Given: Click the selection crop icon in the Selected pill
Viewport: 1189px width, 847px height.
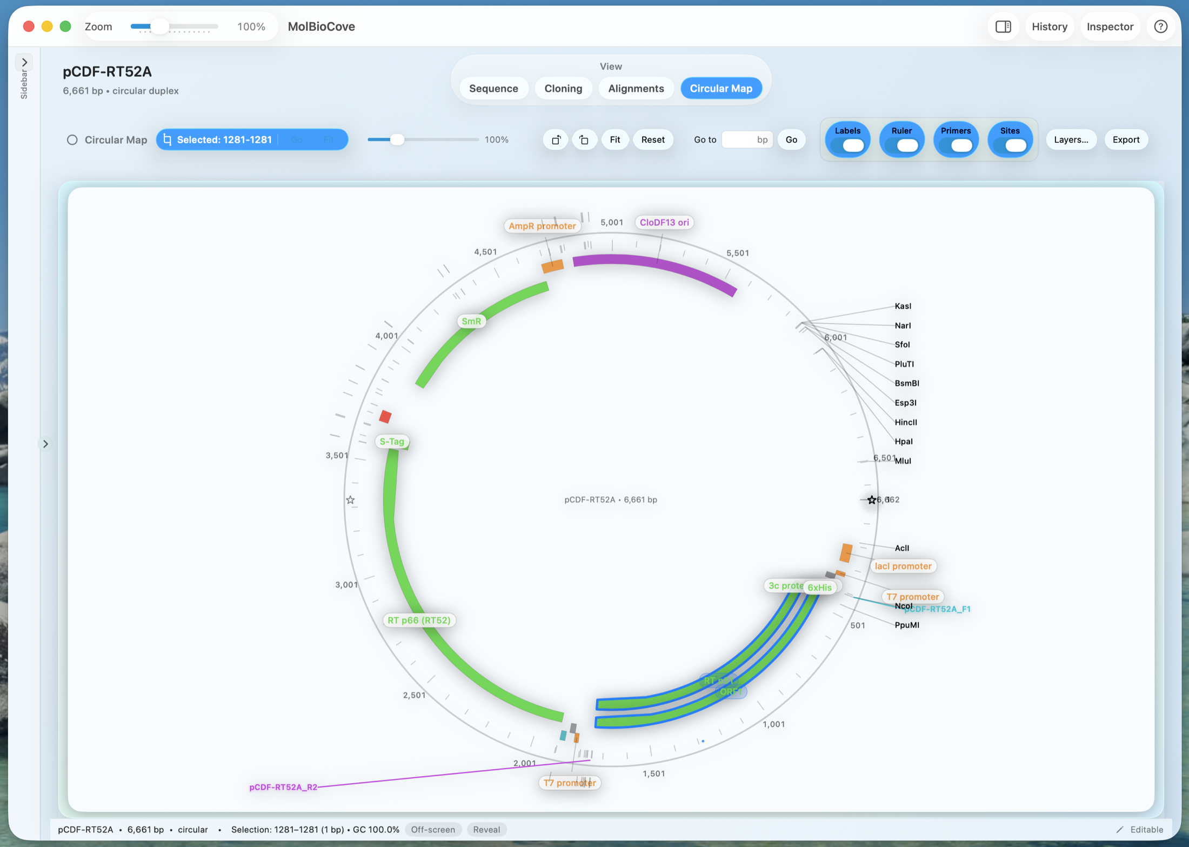Looking at the screenshot, I should tap(169, 139).
